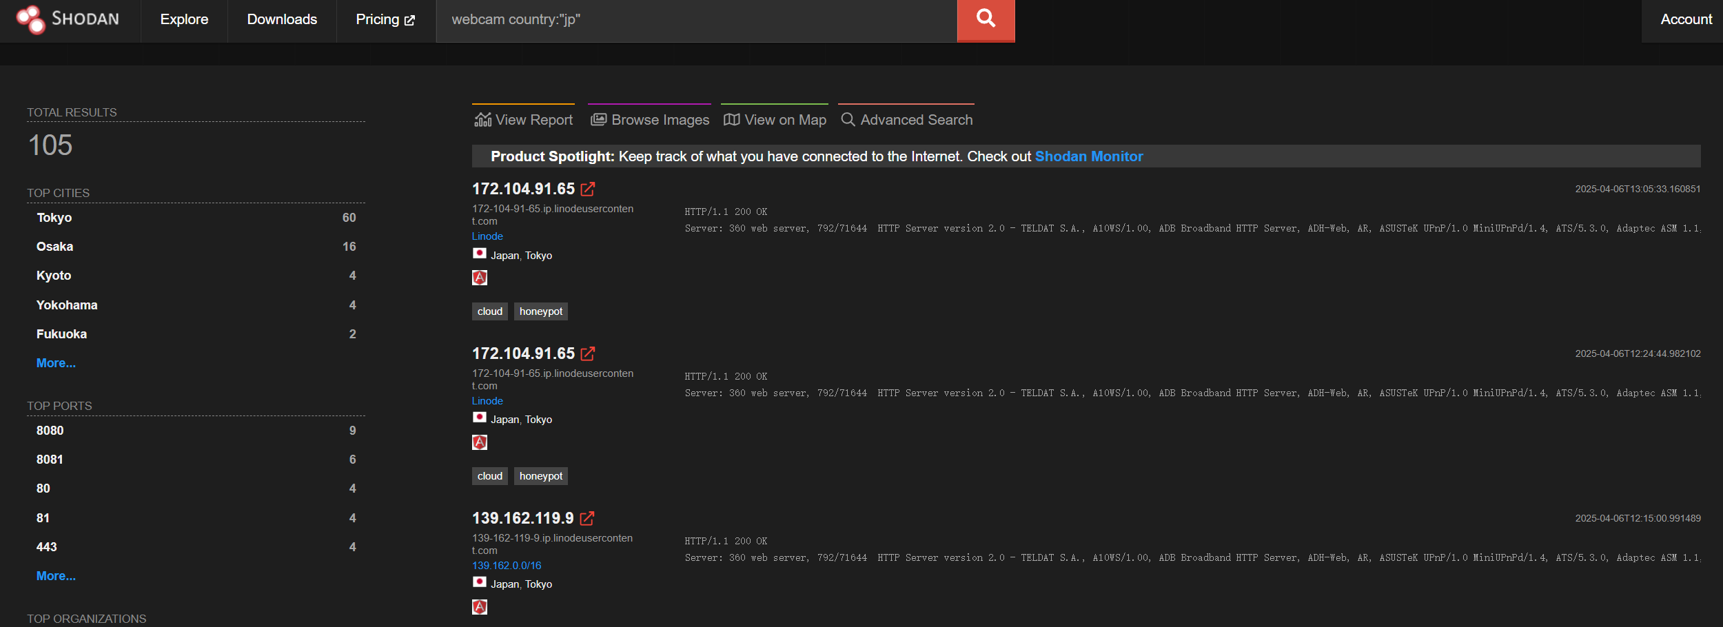Click Angular icon under 139.162.119.9 result

[480, 607]
